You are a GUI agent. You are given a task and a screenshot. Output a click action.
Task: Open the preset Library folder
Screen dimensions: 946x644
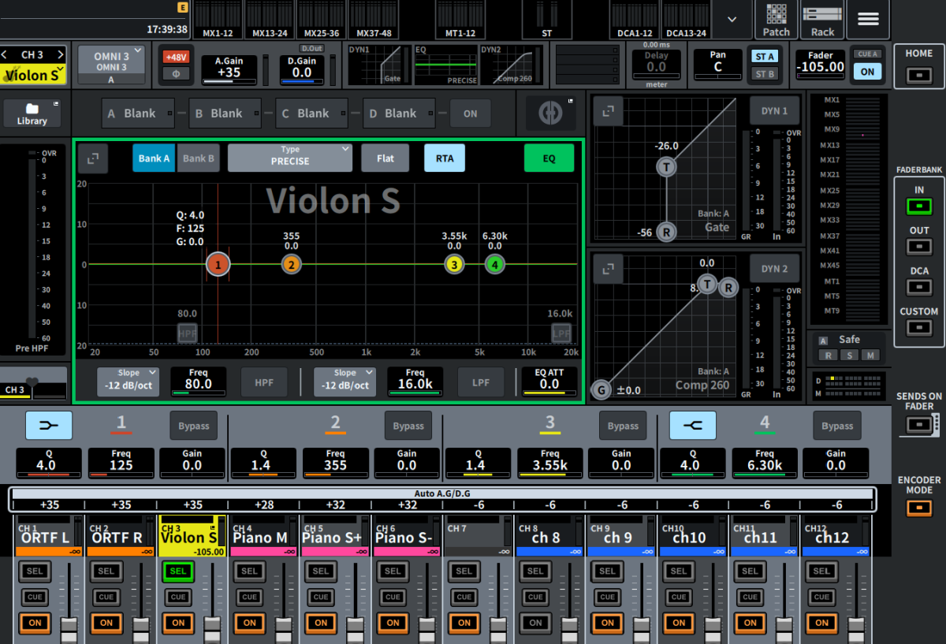32,114
